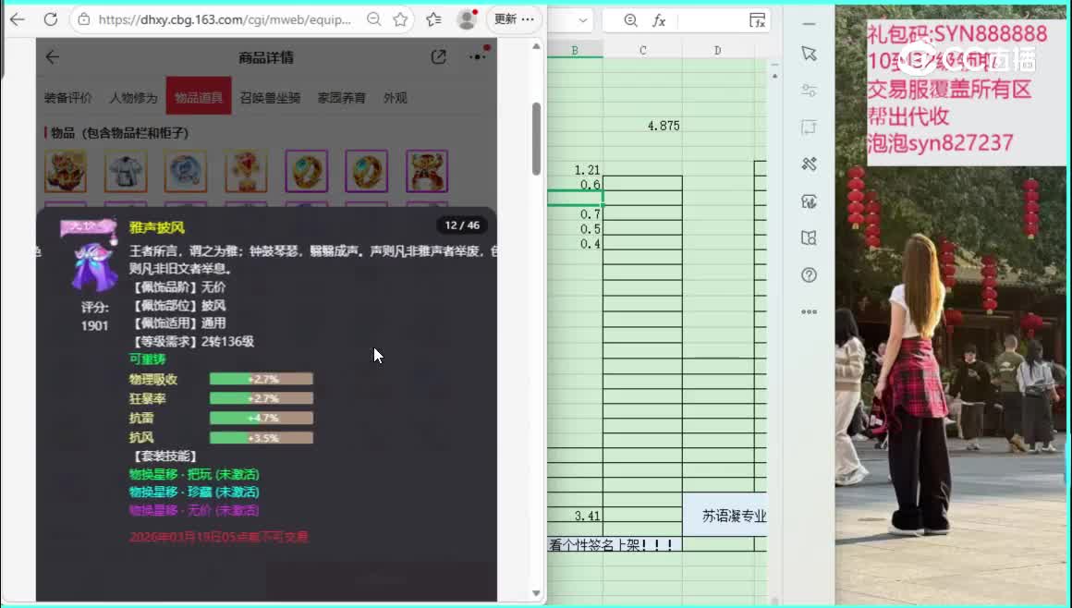Select column C header in spreadsheet

click(642, 51)
